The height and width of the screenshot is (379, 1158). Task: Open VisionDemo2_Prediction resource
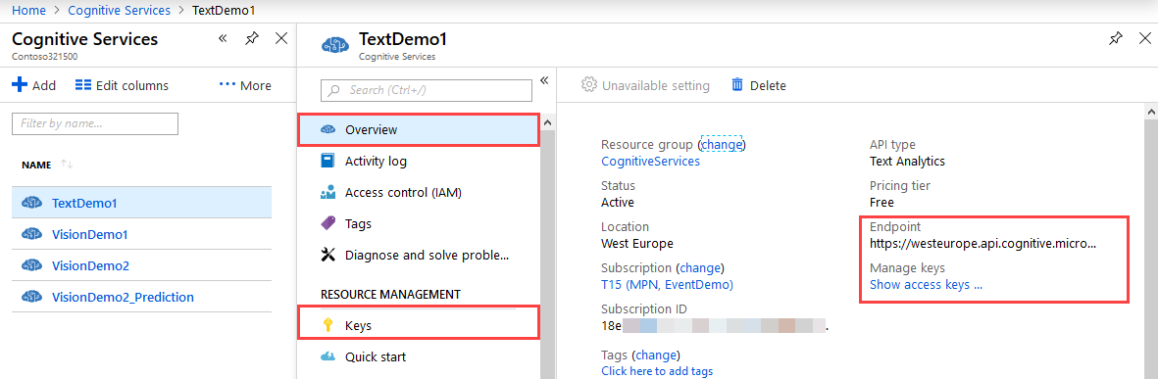(123, 297)
